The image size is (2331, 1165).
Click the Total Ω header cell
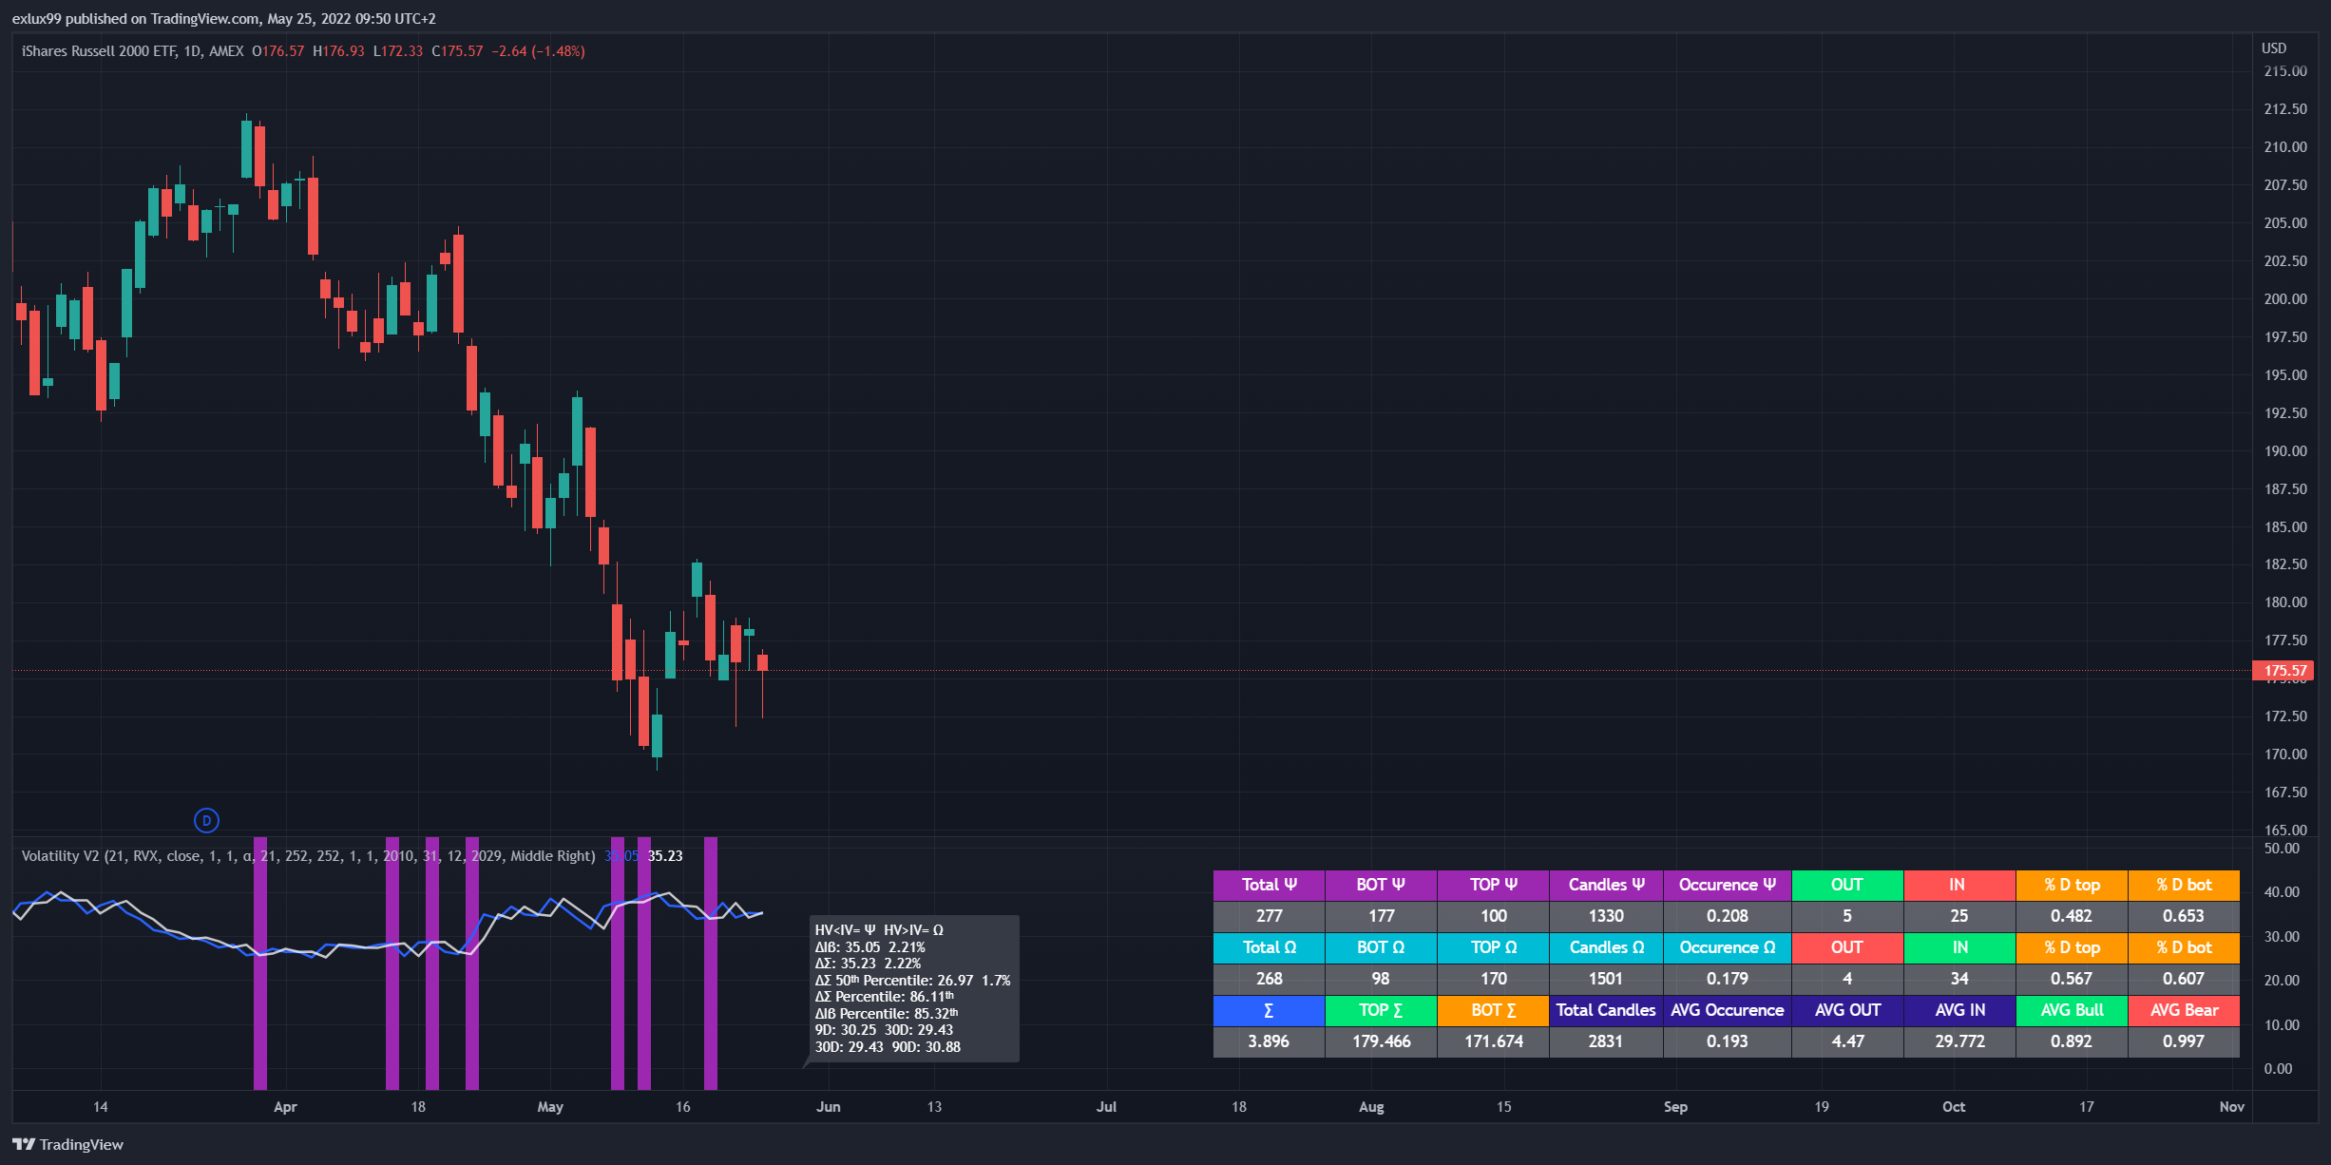click(1269, 947)
